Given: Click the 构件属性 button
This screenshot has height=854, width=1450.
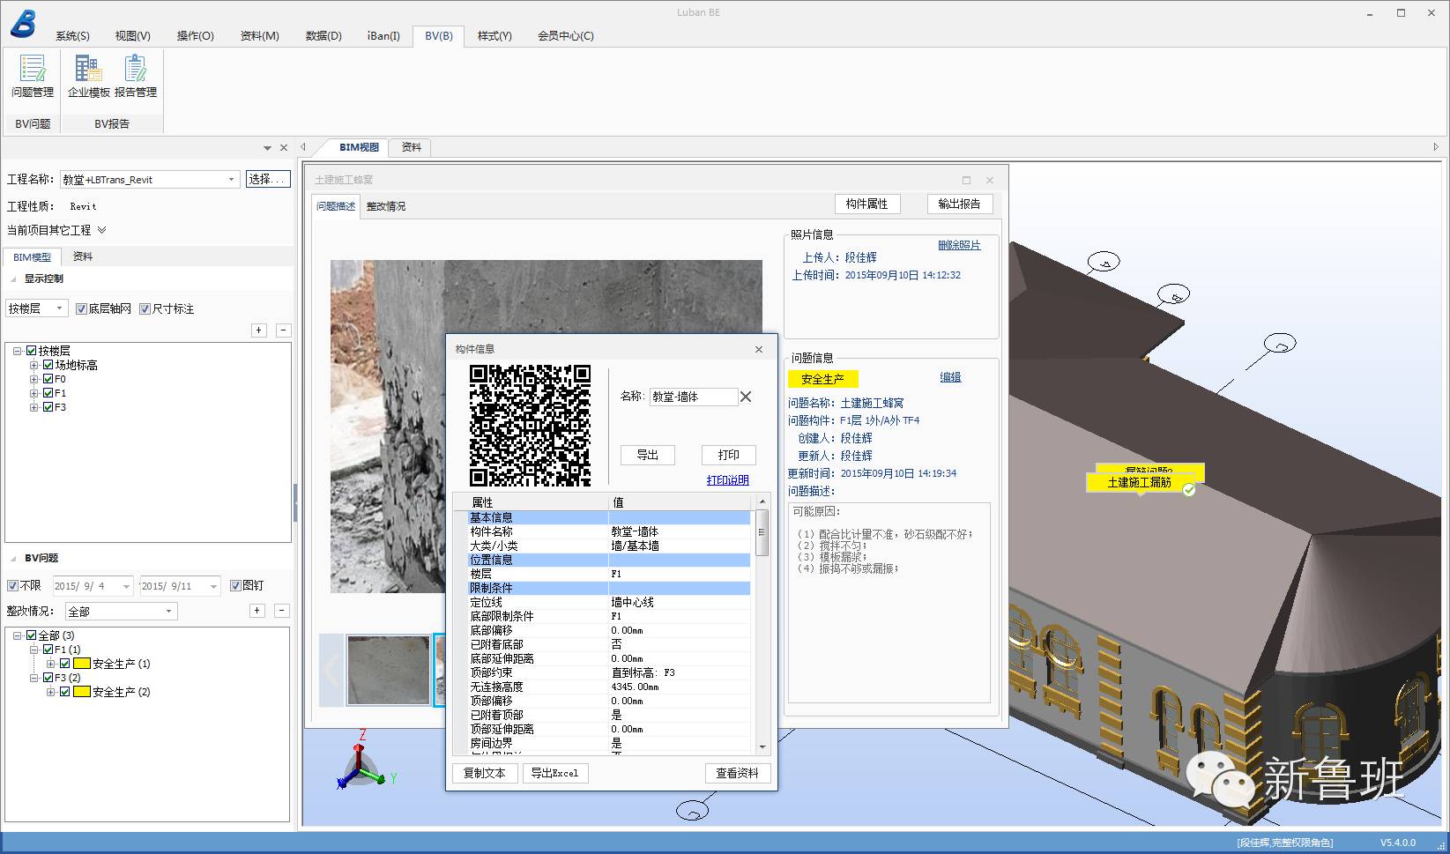Looking at the screenshot, I should (867, 204).
